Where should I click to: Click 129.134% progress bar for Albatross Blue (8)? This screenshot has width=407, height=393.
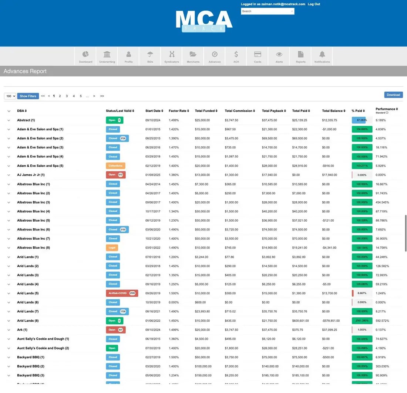[362, 248]
